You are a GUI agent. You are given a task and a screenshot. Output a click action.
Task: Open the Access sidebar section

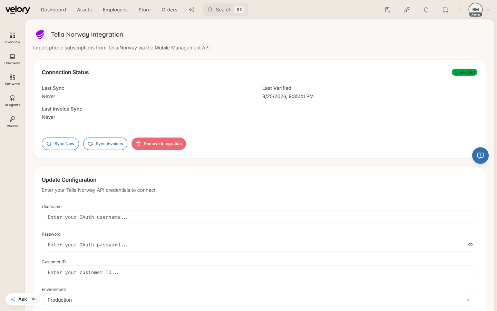[x=12, y=122]
